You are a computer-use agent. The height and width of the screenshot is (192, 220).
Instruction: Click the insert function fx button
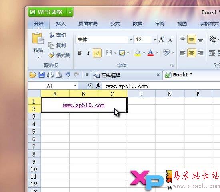coord(98,85)
